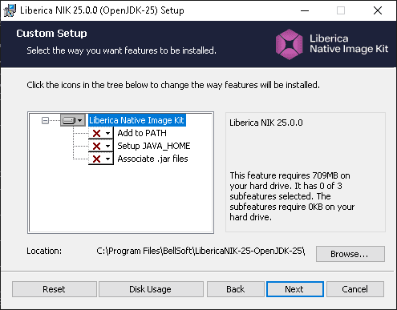The width and height of the screenshot is (397, 310).
Task: Go to the Next setup step
Action: pyautogui.click(x=295, y=289)
